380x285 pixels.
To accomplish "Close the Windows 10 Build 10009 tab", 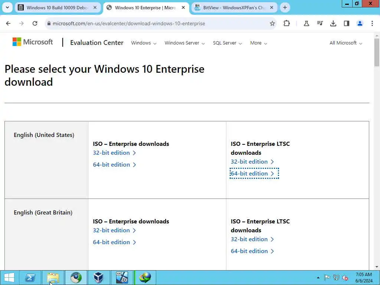I will (x=95, y=7).
